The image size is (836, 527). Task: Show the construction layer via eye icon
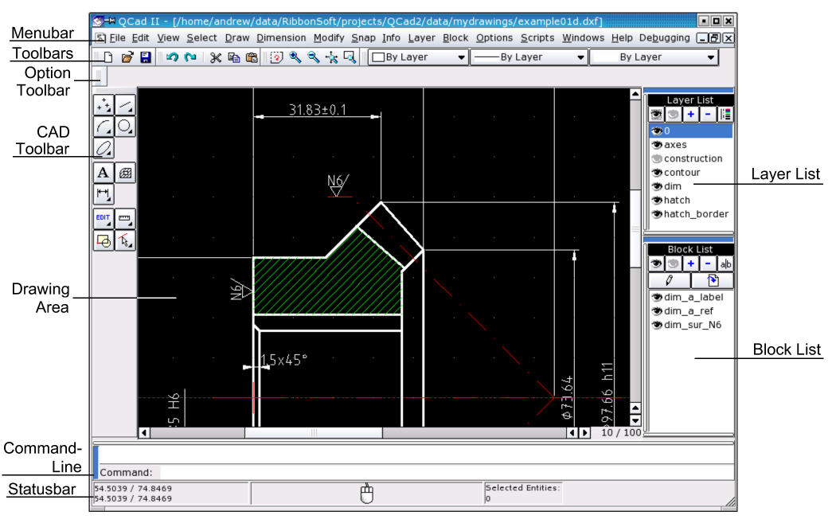[x=658, y=158]
